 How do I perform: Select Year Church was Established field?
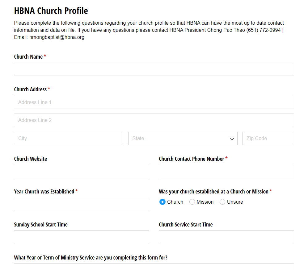pyautogui.click(x=82, y=205)
